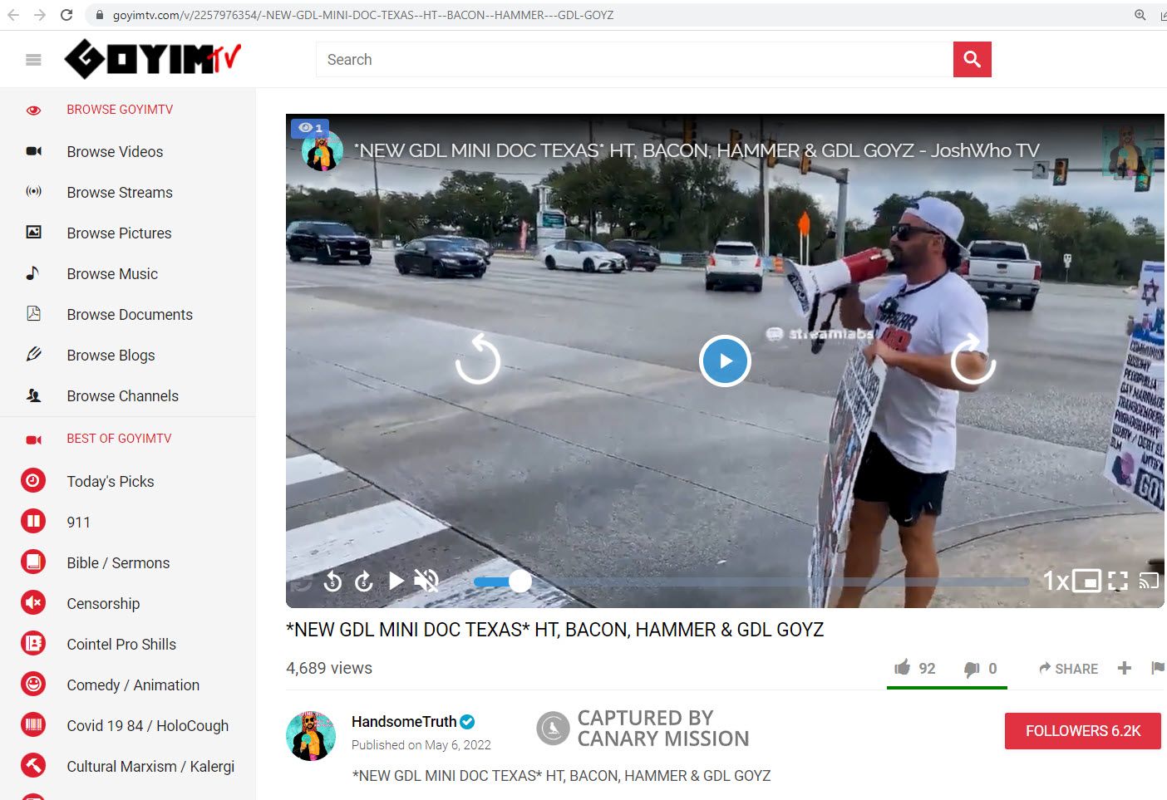Click the Browse Pictures image icon

33,233
